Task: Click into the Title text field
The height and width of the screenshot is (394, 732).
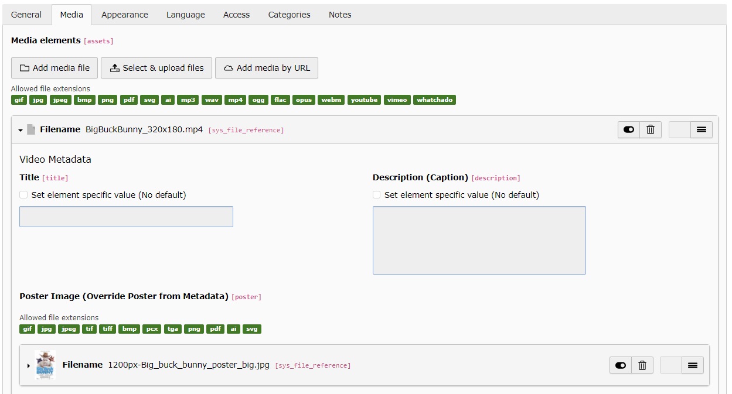Action: point(126,217)
